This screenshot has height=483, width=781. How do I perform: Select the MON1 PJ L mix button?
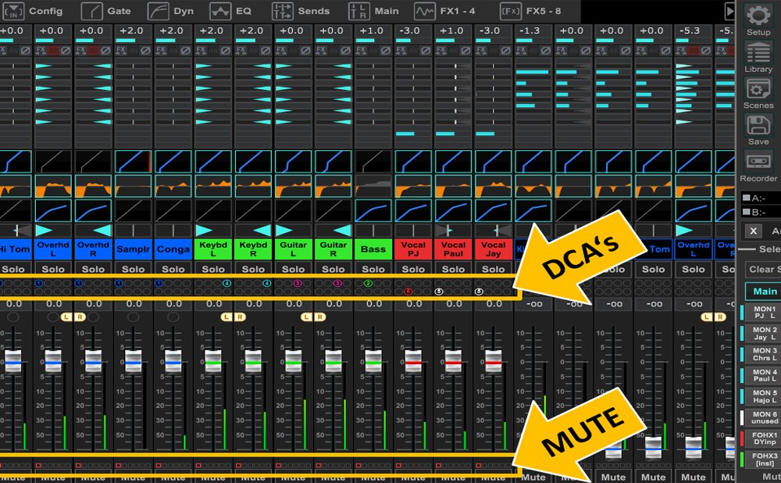click(763, 313)
